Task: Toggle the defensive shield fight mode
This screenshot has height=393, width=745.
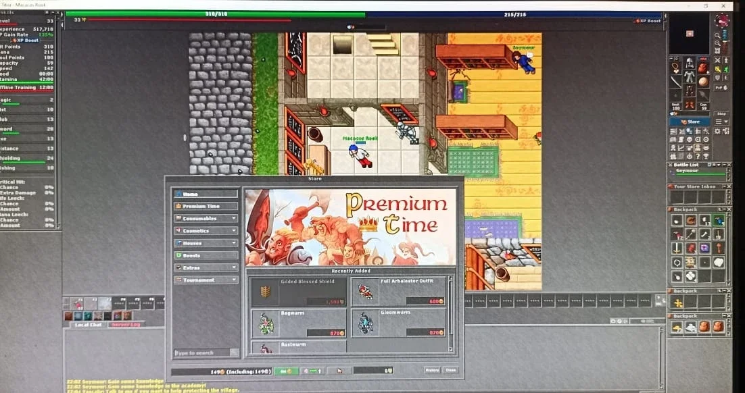Action: (717, 78)
